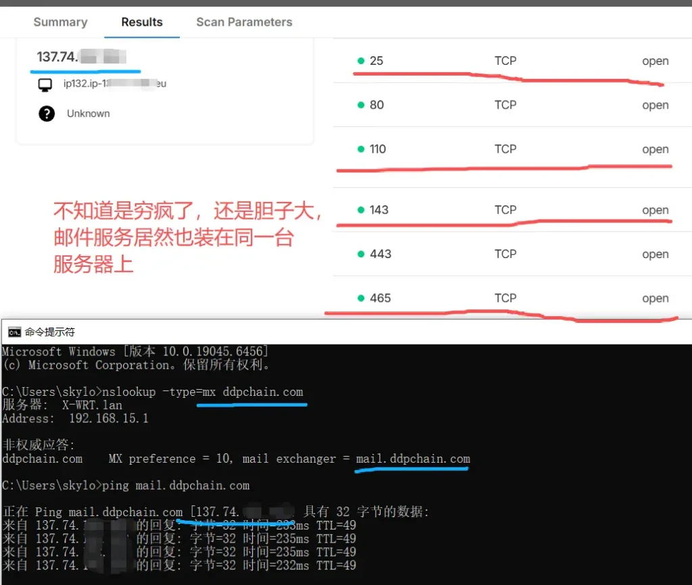Select port number 443 in results
692x585 pixels.
click(380, 254)
